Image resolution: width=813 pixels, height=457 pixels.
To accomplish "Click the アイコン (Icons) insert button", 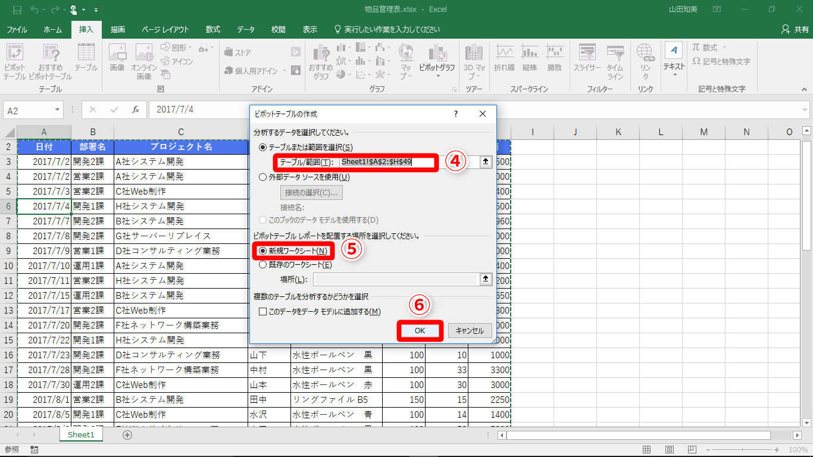I will [x=178, y=61].
